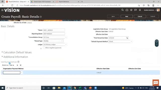Go to the Home icon in header
Screen dimensions: 161x90
pos(127,10)
